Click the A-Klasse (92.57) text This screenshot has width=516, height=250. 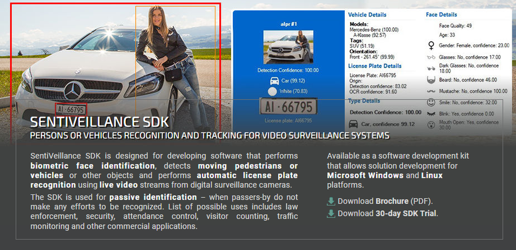coord(370,35)
